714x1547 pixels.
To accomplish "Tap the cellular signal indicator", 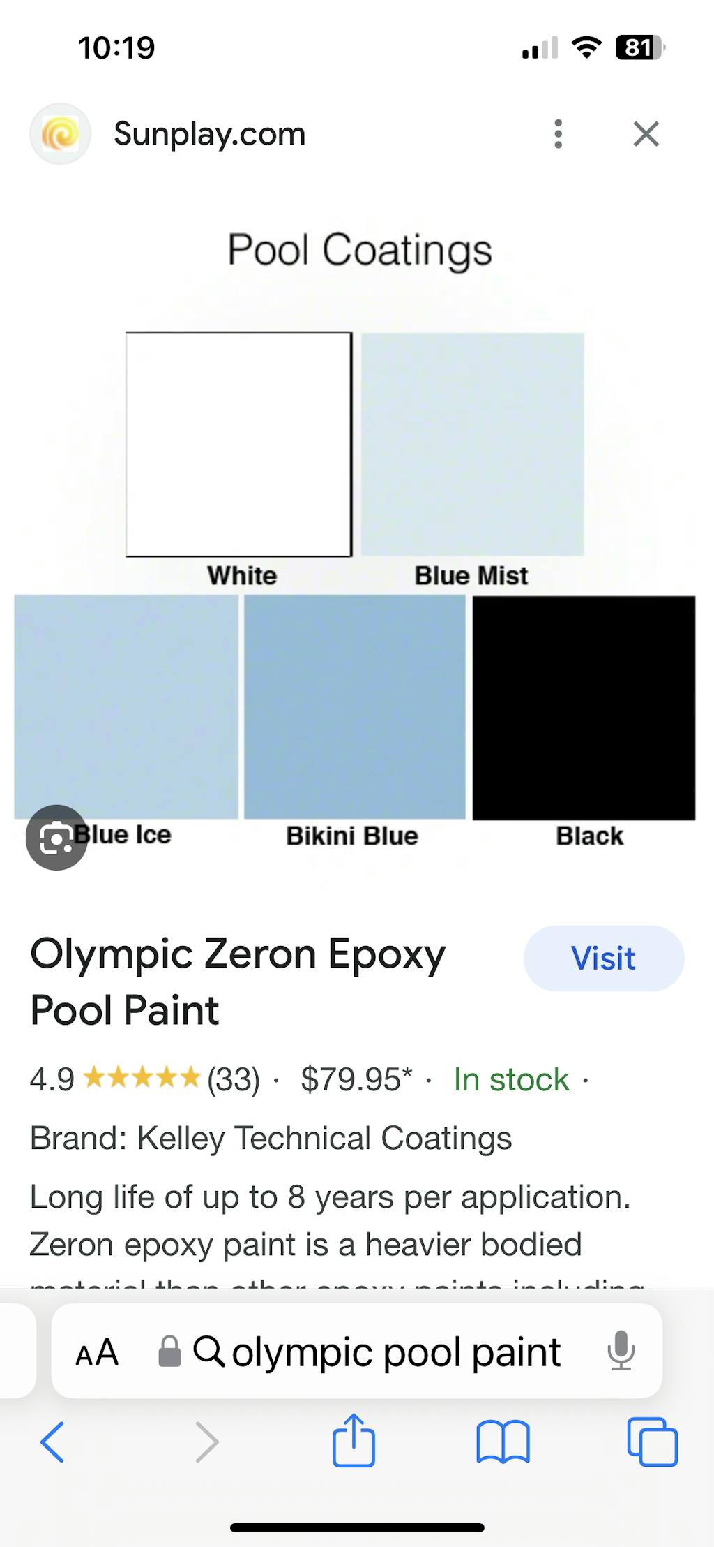I will (x=540, y=46).
